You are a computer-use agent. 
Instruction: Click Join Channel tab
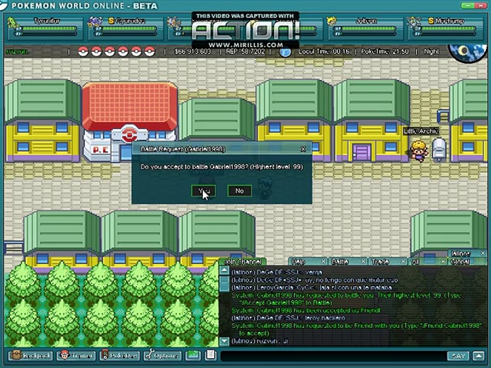coord(243,261)
